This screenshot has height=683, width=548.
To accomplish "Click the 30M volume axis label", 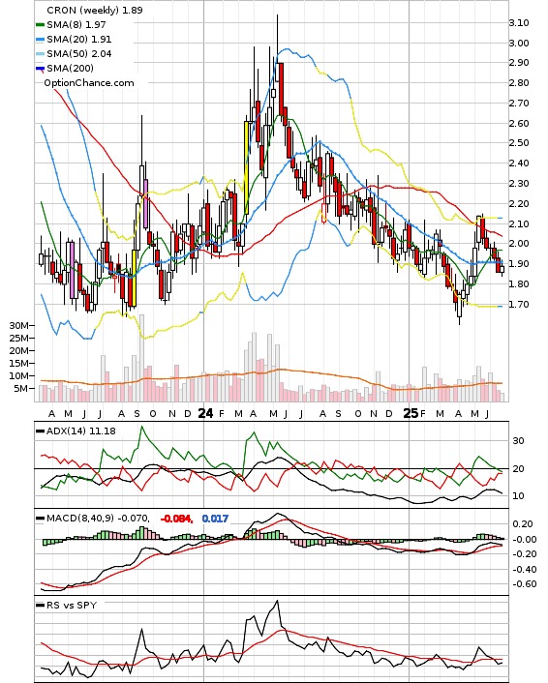I will 18,325.
